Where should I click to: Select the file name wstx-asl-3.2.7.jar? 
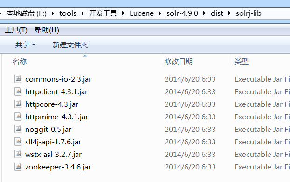coord(53,155)
